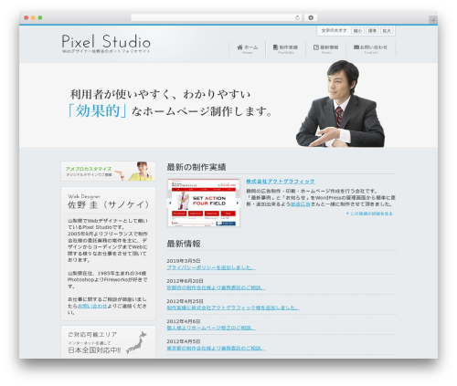Screen dimensions: 457x386
Task: Open 東京都の制作会社様より業務委託 news link
Action: [x=216, y=348]
